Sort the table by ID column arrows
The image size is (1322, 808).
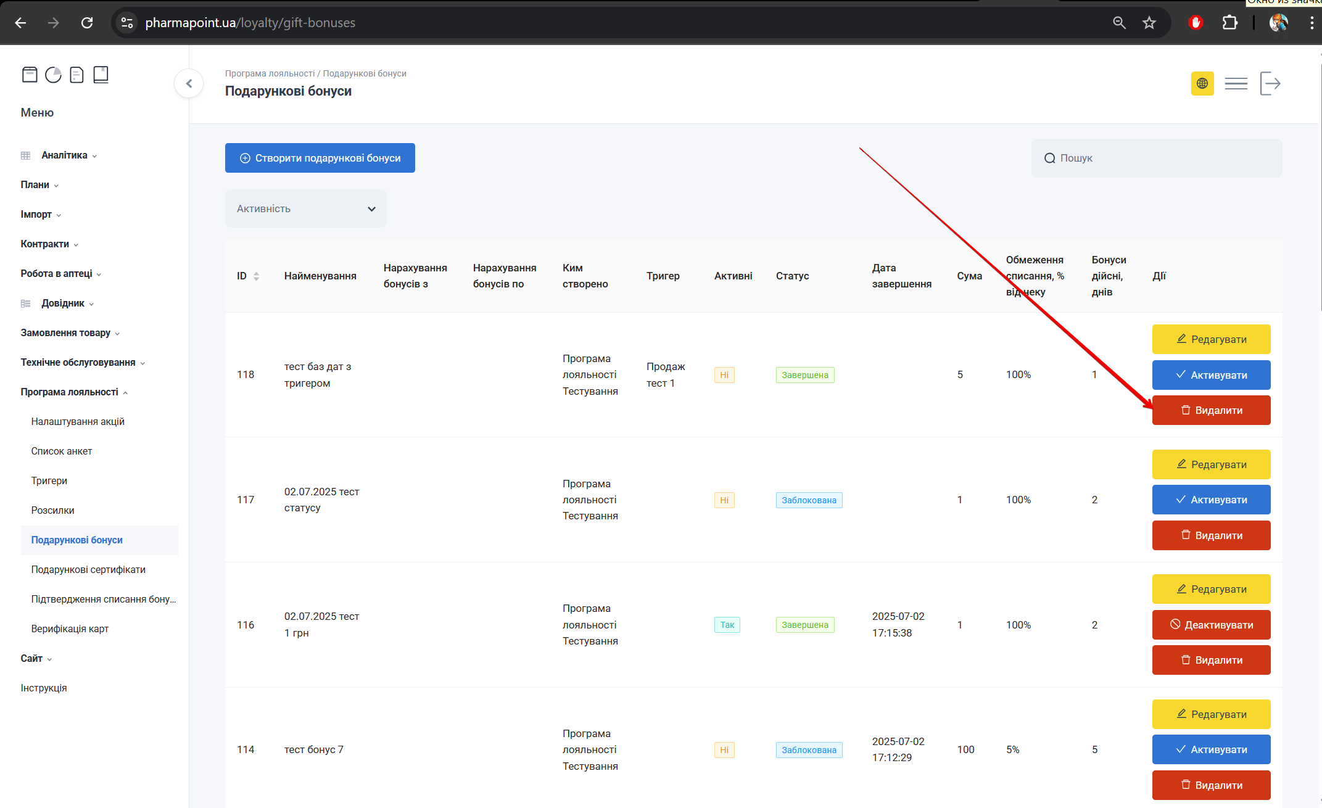coord(256,276)
